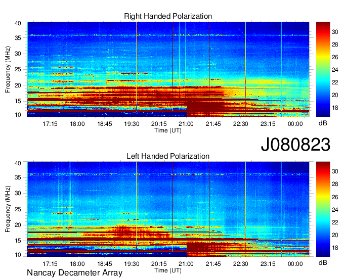Click the 40 MHz tick label on bottom plot
Screen dimensions: 344x279
18,163
